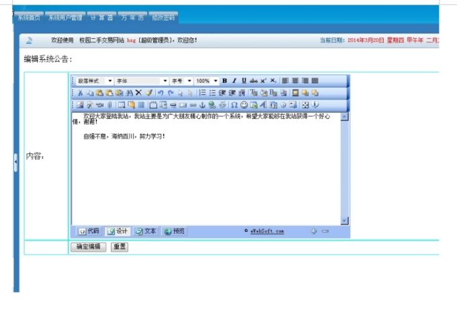Click the superscript icon
Screen dimensions: 465x312
263,81
